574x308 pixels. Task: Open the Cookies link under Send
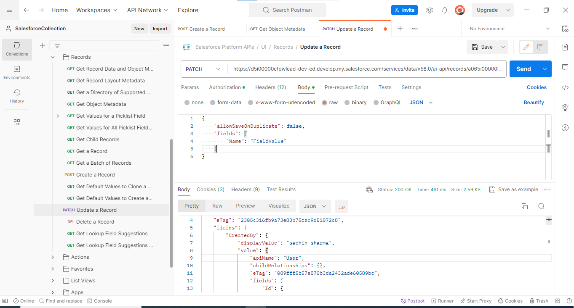537,87
